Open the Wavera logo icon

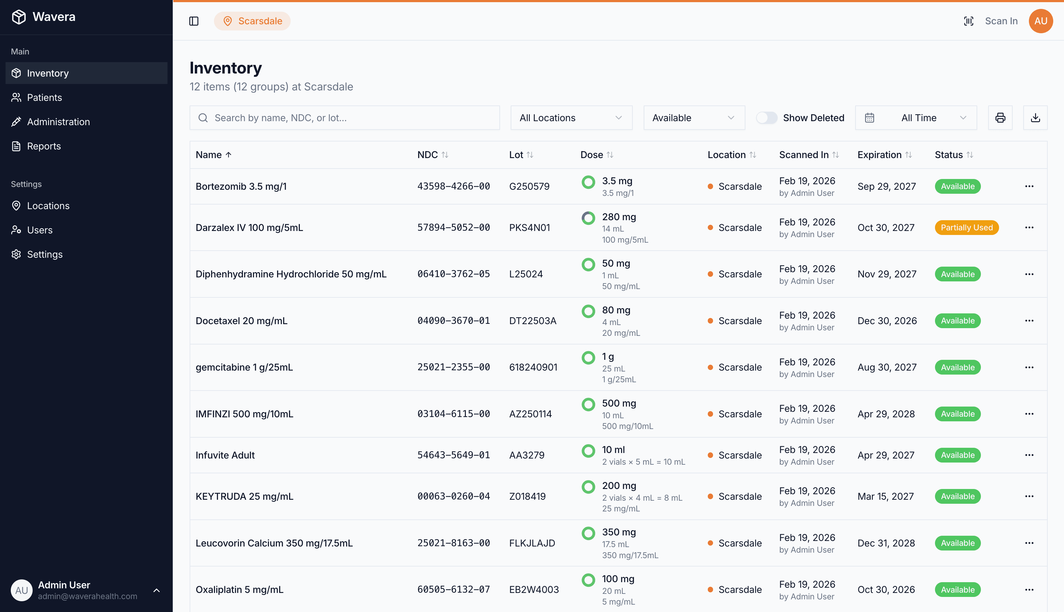(18, 16)
